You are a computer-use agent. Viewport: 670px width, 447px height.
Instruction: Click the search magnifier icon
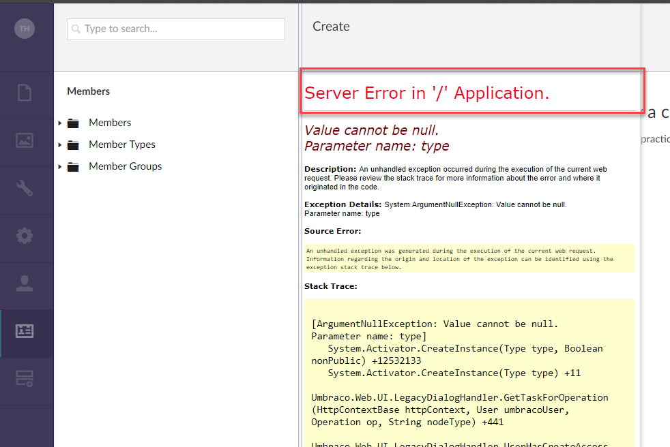pyautogui.click(x=76, y=29)
